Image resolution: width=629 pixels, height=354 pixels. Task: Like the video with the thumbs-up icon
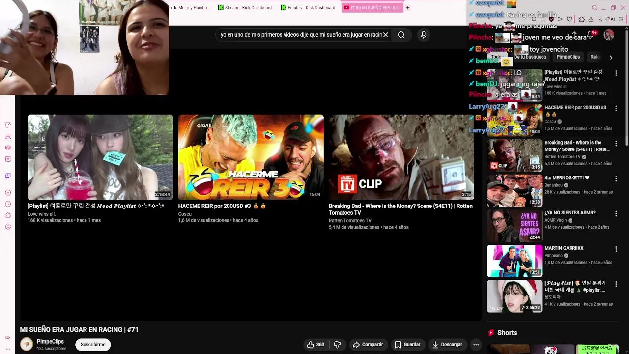pyautogui.click(x=315, y=345)
